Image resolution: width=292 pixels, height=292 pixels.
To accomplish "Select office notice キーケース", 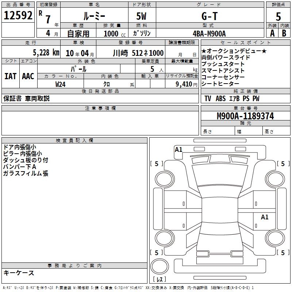I will (x=19, y=273).
